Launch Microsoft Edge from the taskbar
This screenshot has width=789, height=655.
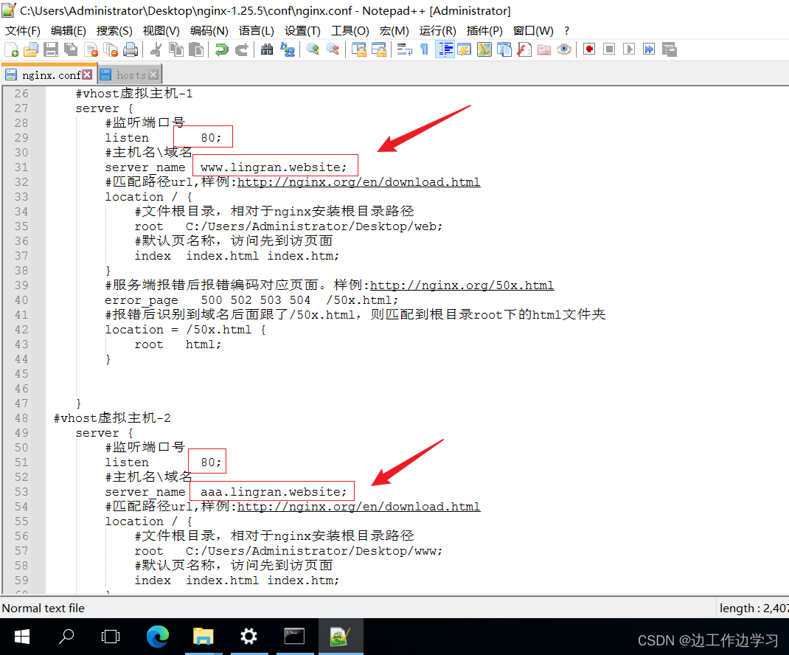click(158, 637)
